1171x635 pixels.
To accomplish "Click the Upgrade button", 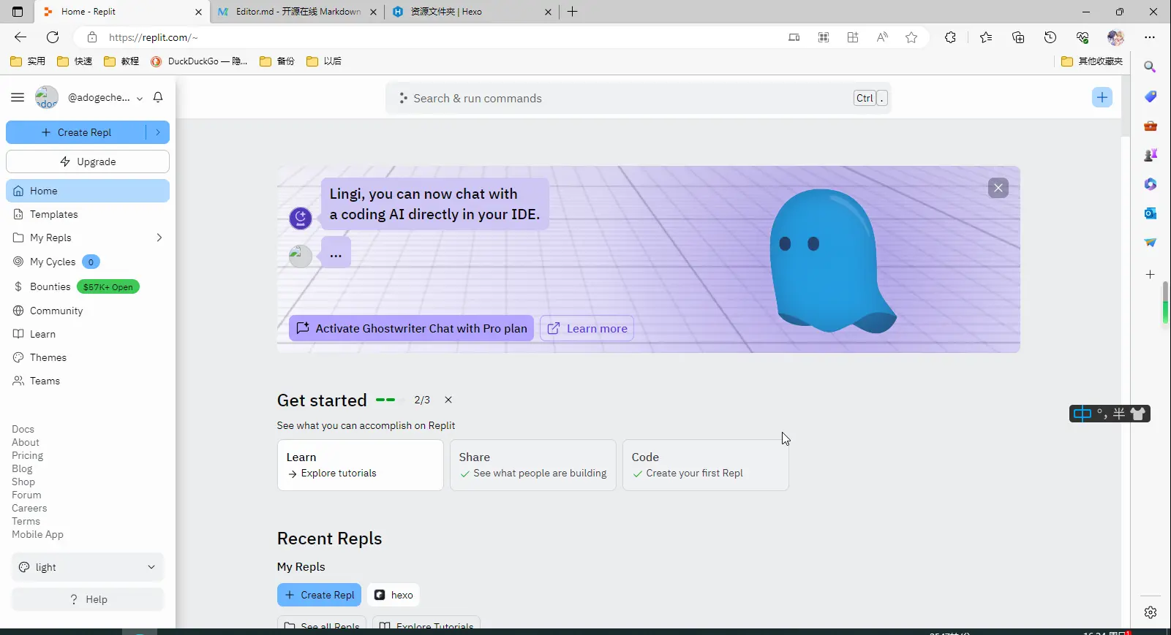I will click(88, 161).
